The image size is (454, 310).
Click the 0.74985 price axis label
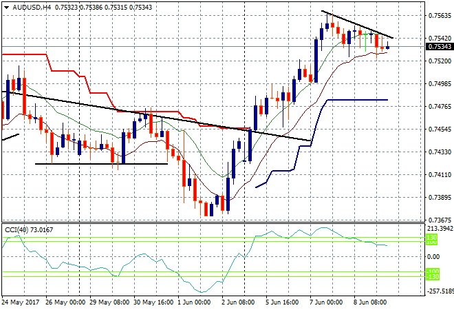click(x=440, y=84)
